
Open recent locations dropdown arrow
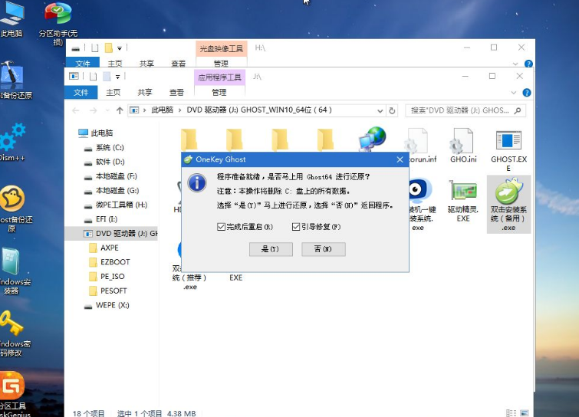[107, 110]
